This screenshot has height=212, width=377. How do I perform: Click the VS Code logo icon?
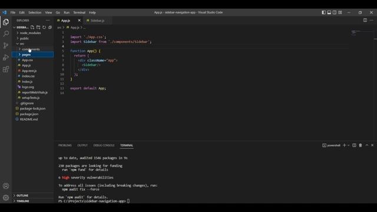tap(4, 12)
